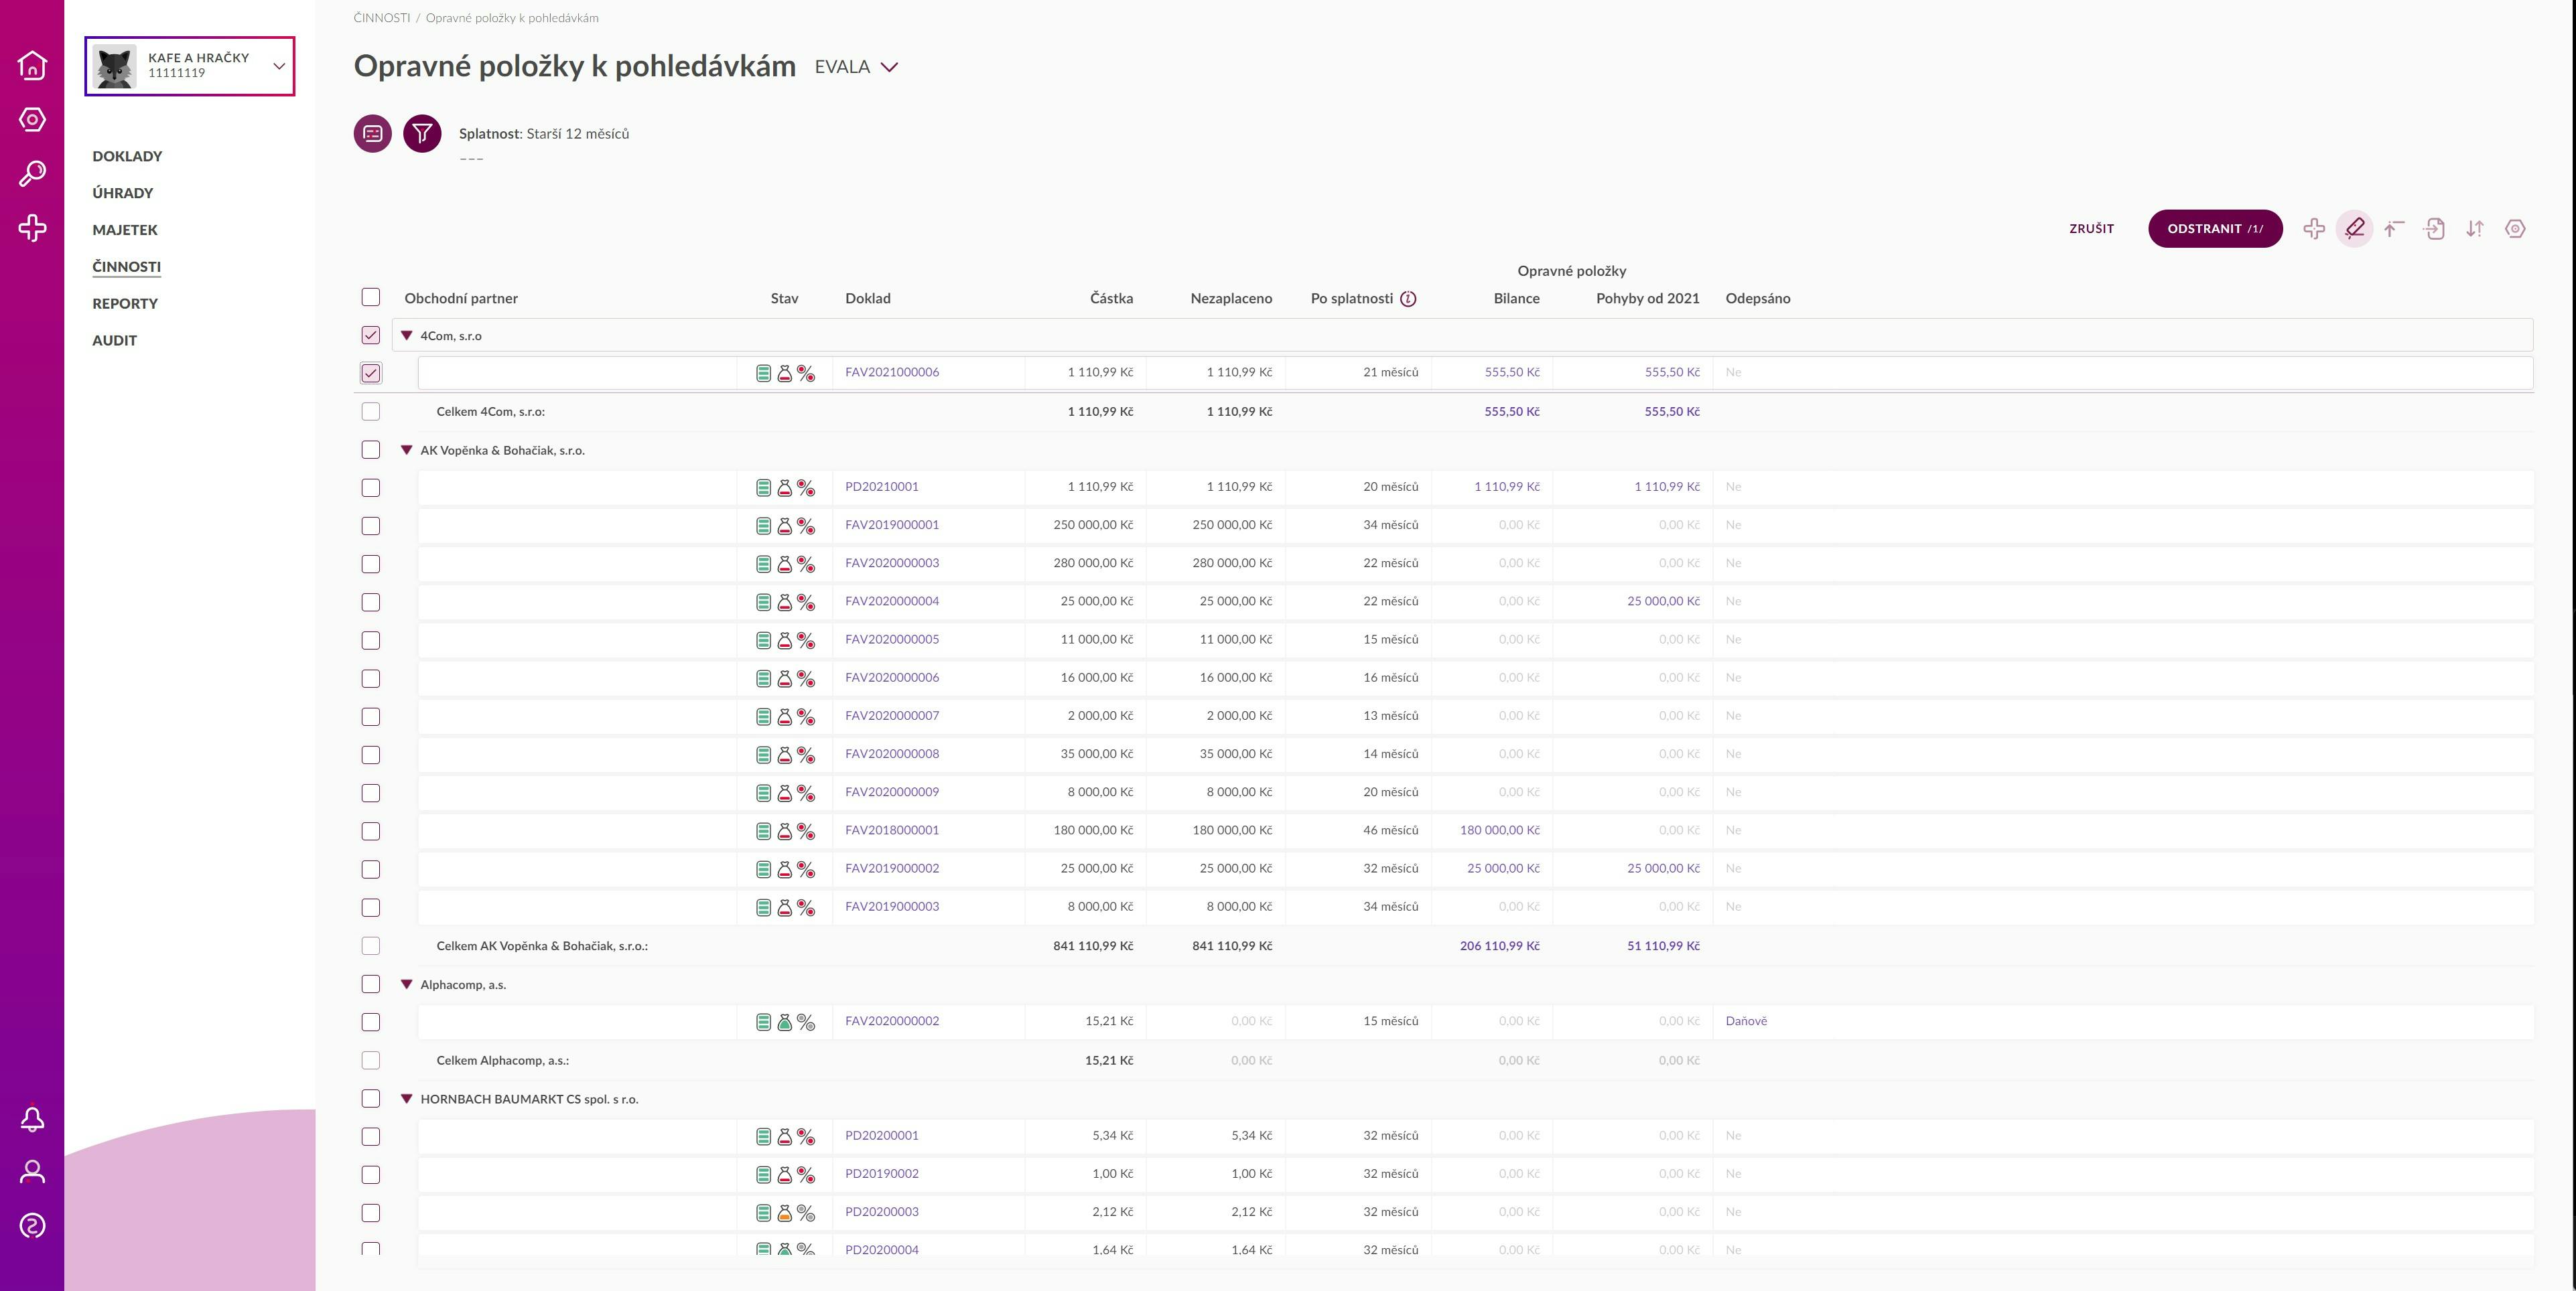Click the Celkem 4Com, s.r.o: summary row label
This screenshot has width=2576, height=1291.
(x=490, y=412)
